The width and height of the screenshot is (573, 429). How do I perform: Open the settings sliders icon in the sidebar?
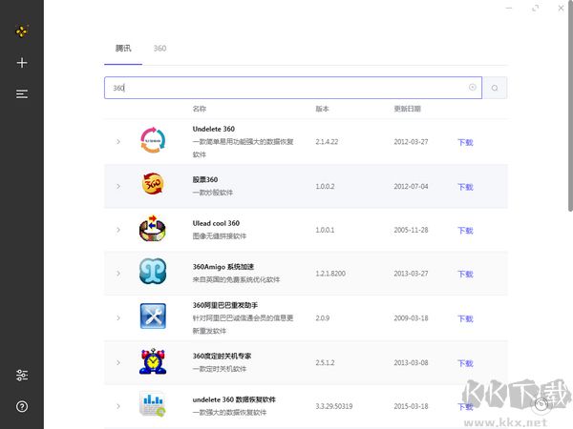click(22, 376)
